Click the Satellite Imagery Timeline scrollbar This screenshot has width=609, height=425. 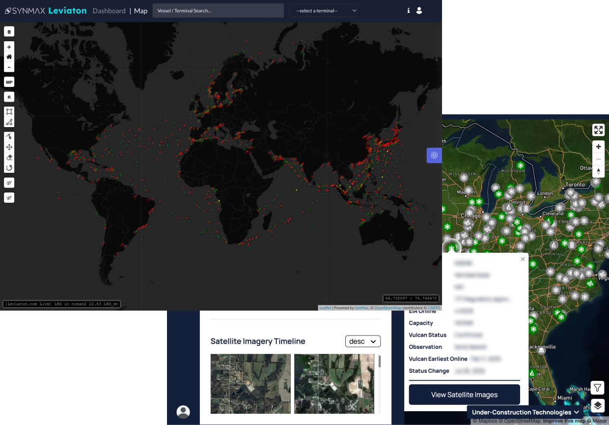379,362
